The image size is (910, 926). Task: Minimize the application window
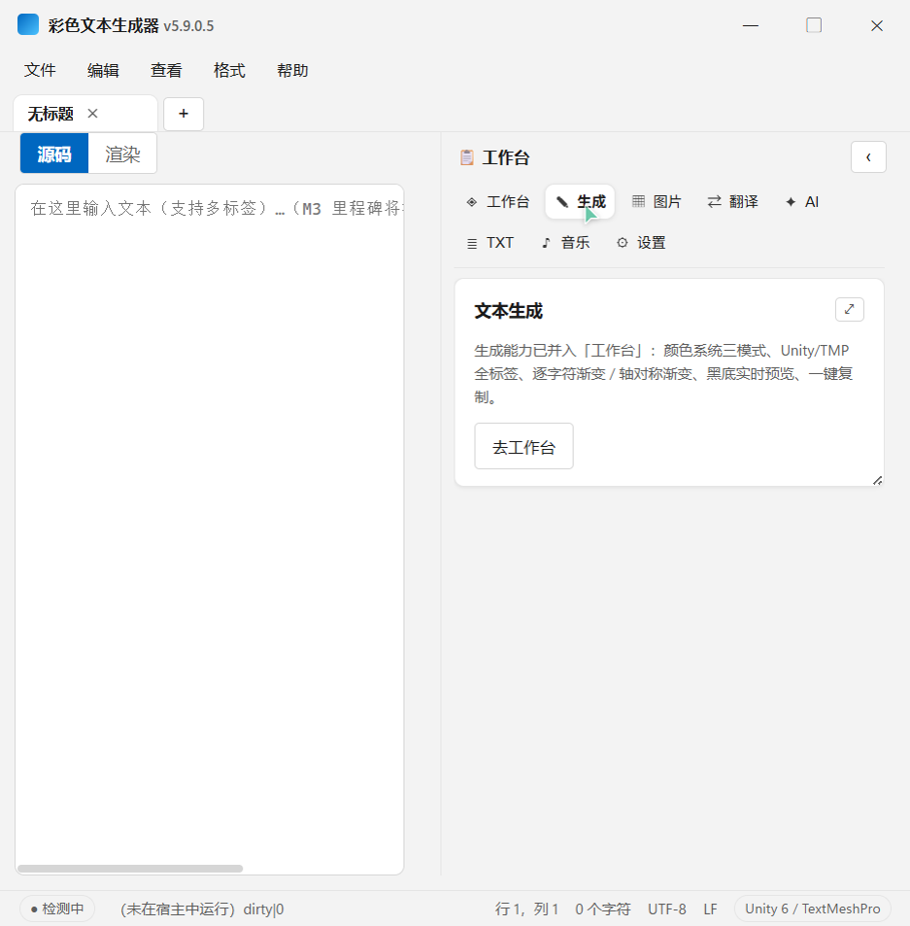750,25
